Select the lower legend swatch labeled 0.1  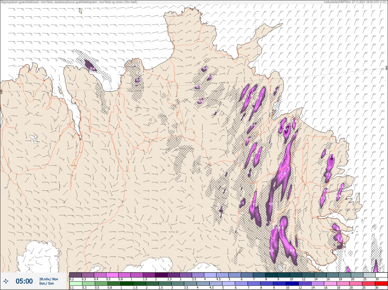[x=75, y=284]
